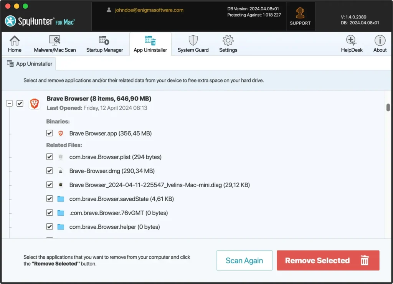This screenshot has width=393, height=284.
Task: Select ".com.brave.Browser.76vGMT (0 bytes)" text
Action: coord(119,213)
